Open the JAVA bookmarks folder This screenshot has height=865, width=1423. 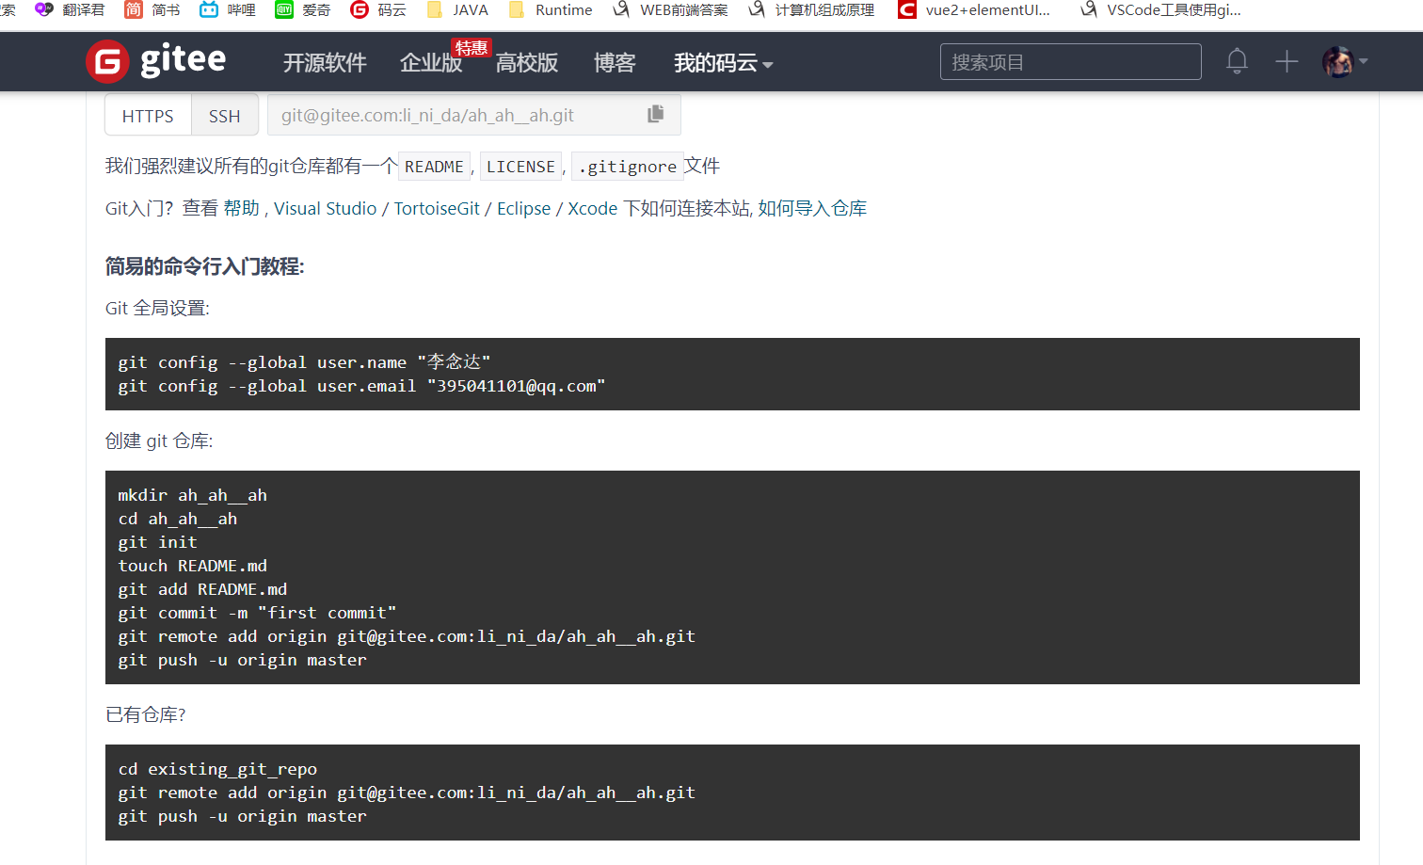point(456,10)
